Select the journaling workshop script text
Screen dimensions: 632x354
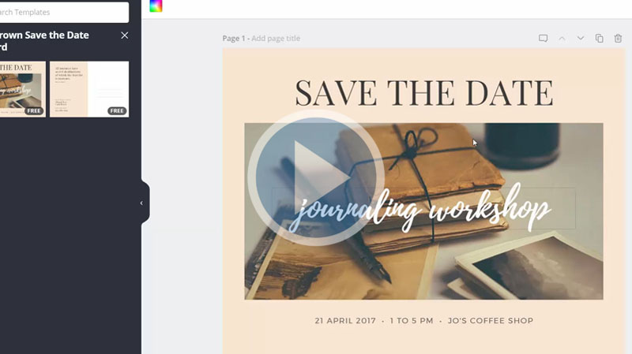click(421, 208)
